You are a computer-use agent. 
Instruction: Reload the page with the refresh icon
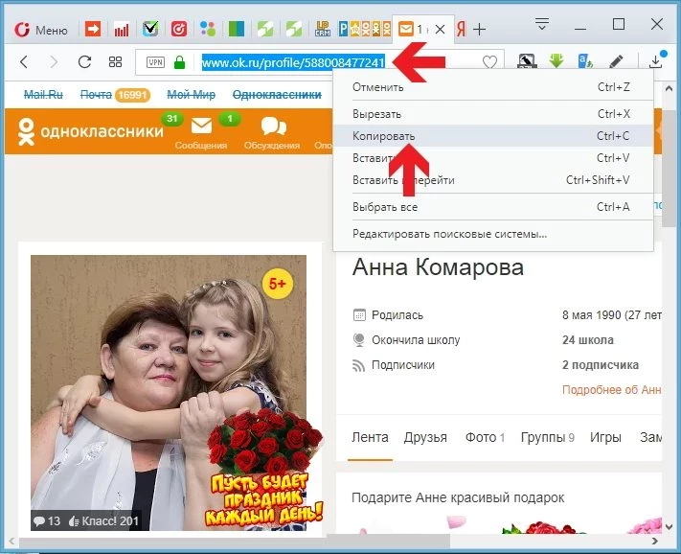pyautogui.click(x=84, y=62)
